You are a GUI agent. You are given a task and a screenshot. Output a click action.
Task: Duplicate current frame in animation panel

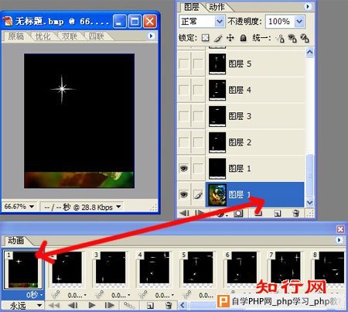[x=150, y=306]
